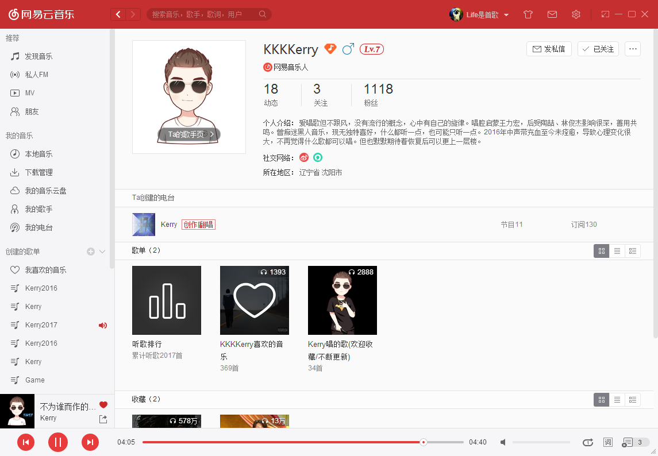The width and height of the screenshot is (658, 456).
Task: Show lyrics with the 词 icon
Action: click(x=607, y=442)
